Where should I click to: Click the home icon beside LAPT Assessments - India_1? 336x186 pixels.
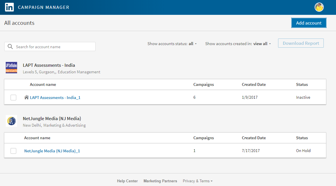pyautogui.click(x=26, y=98)
